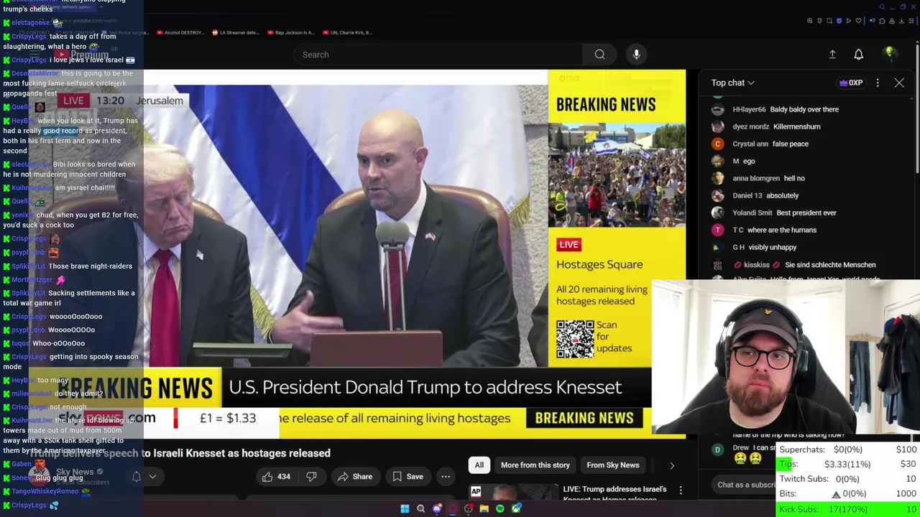Activate voice search microphone icon
920x517 pixels.
tap(636, 55)
